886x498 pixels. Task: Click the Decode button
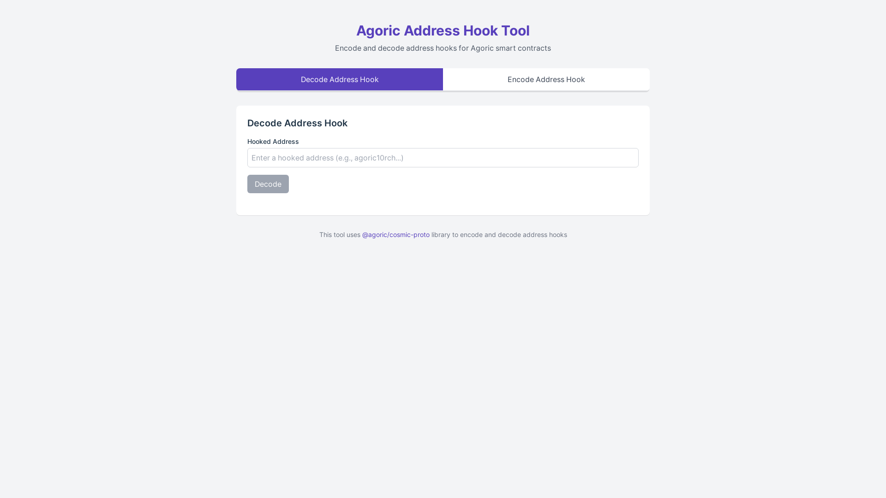click(268, 184)
